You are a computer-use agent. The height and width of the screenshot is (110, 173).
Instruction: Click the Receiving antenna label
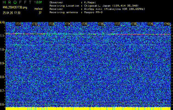[x=64, y=12]
